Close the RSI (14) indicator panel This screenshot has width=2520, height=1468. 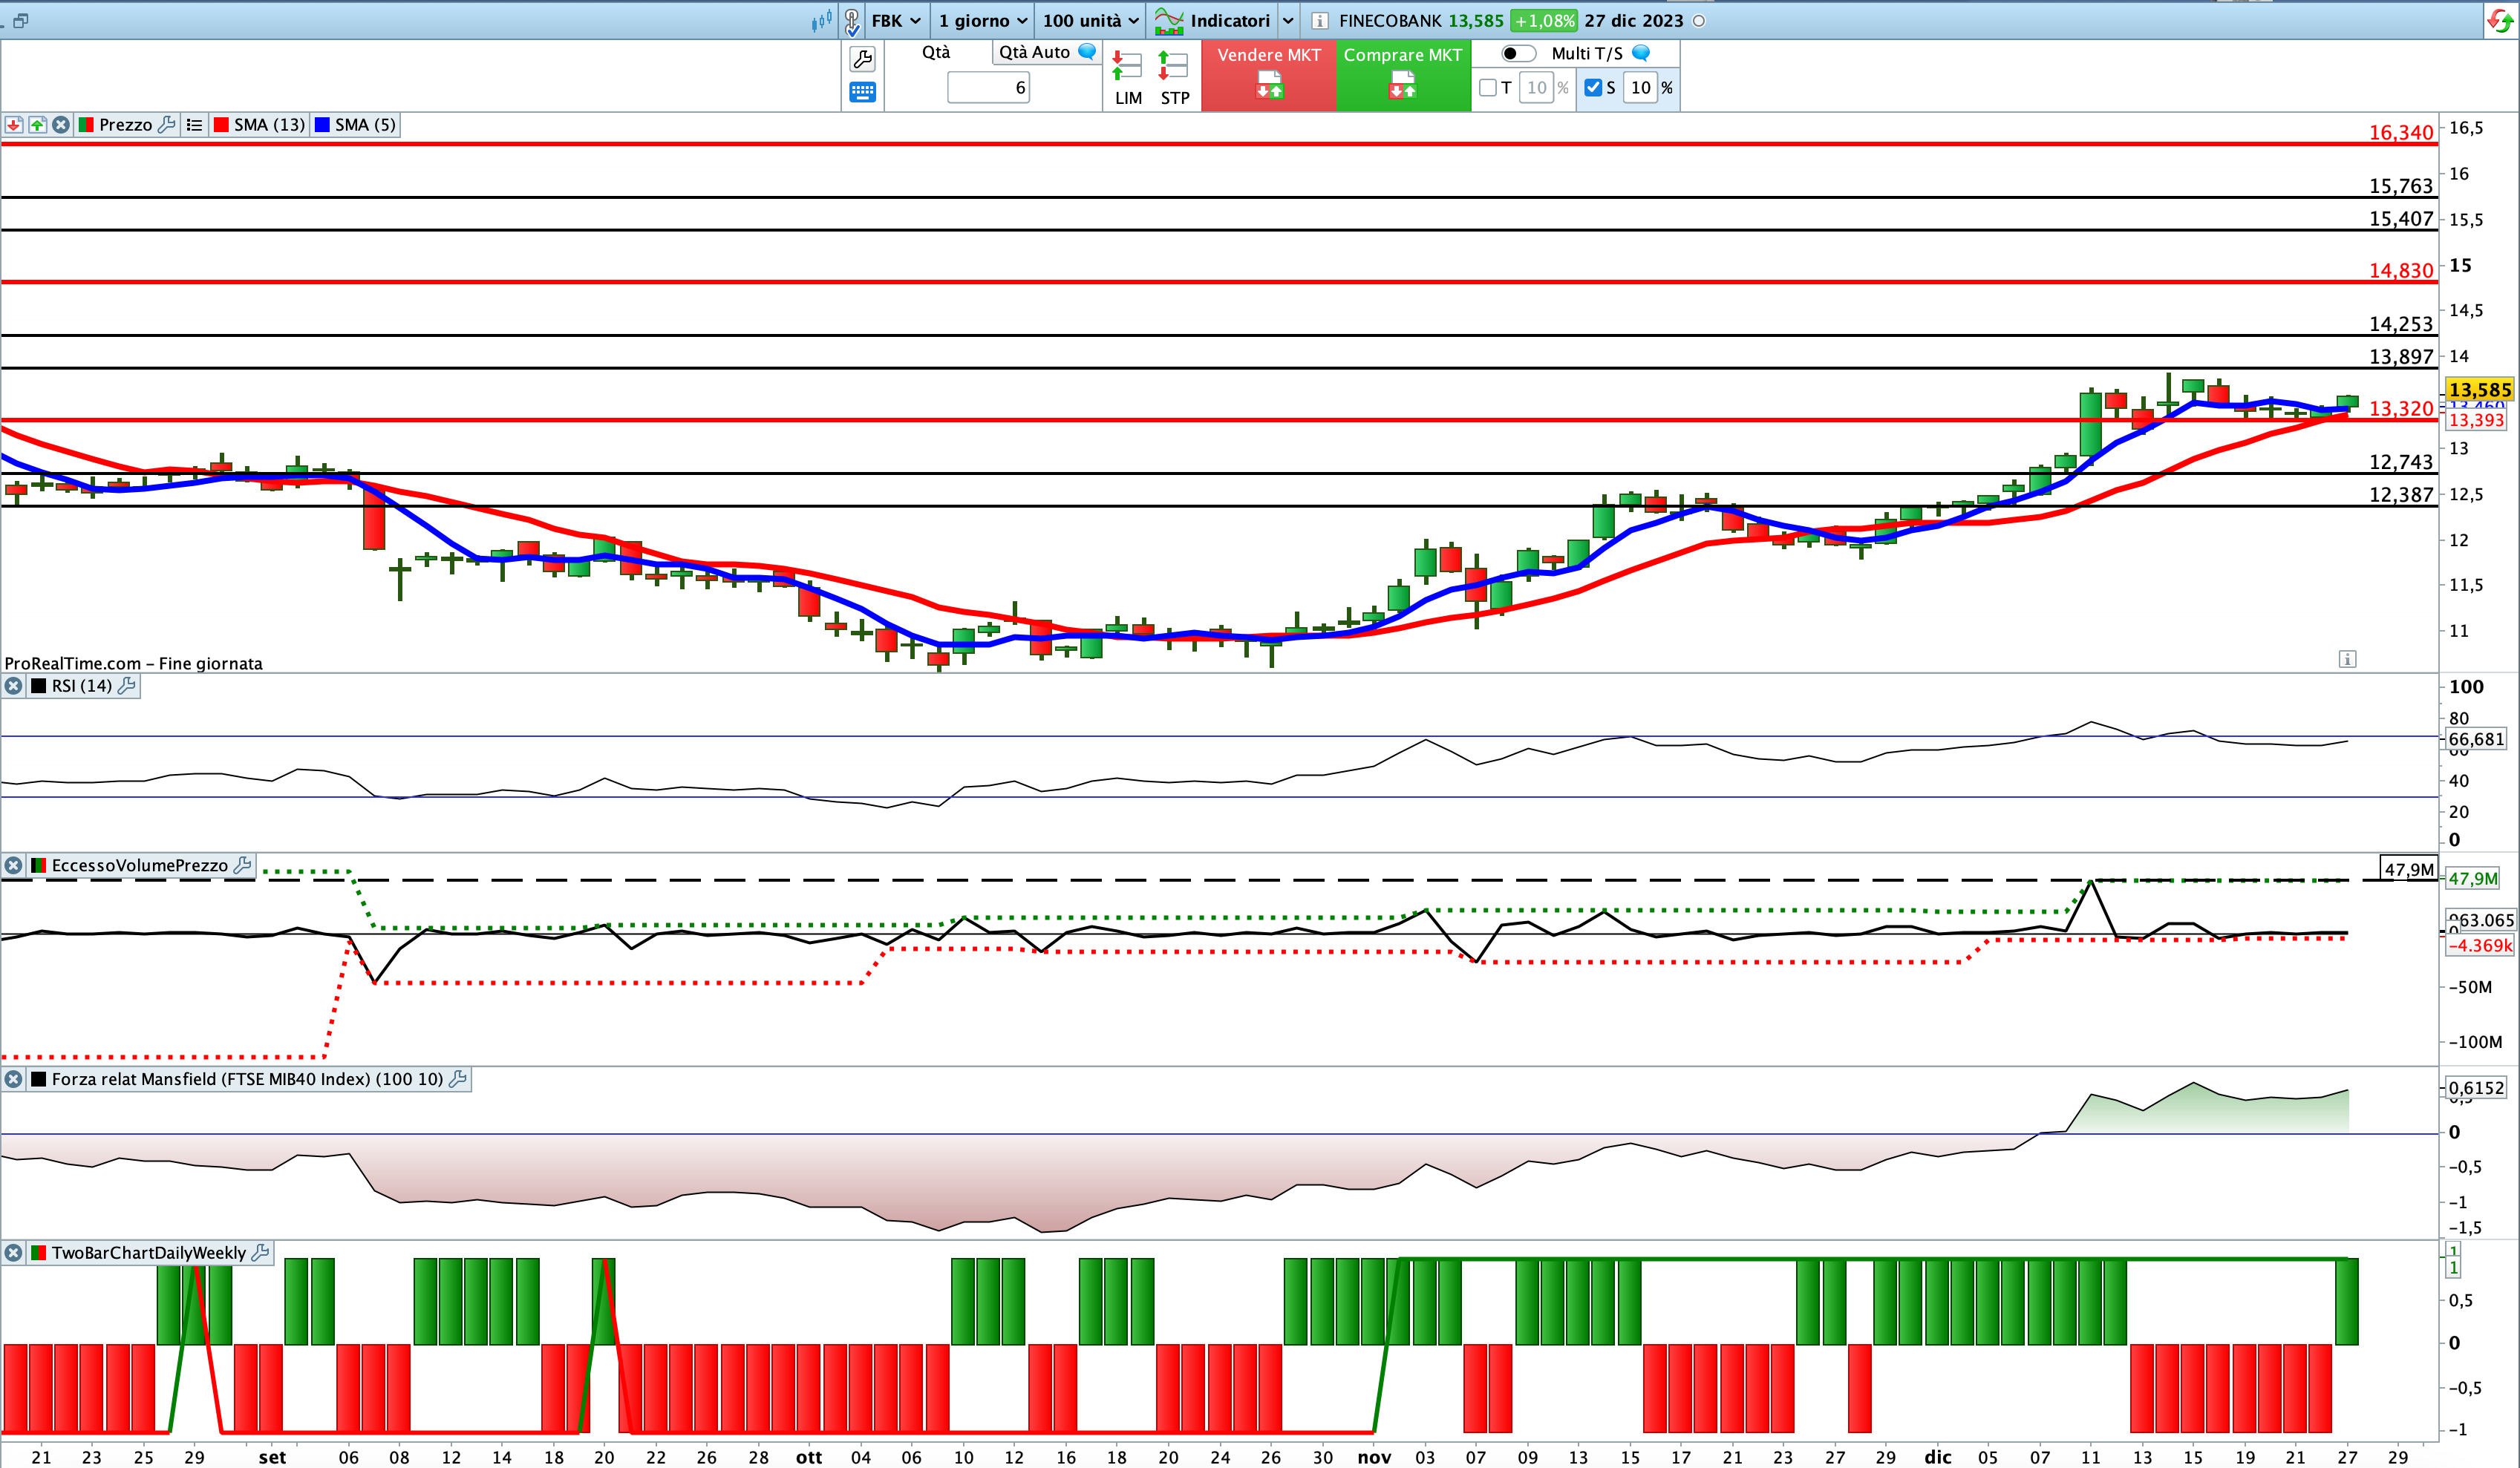(x=13, y=686)
